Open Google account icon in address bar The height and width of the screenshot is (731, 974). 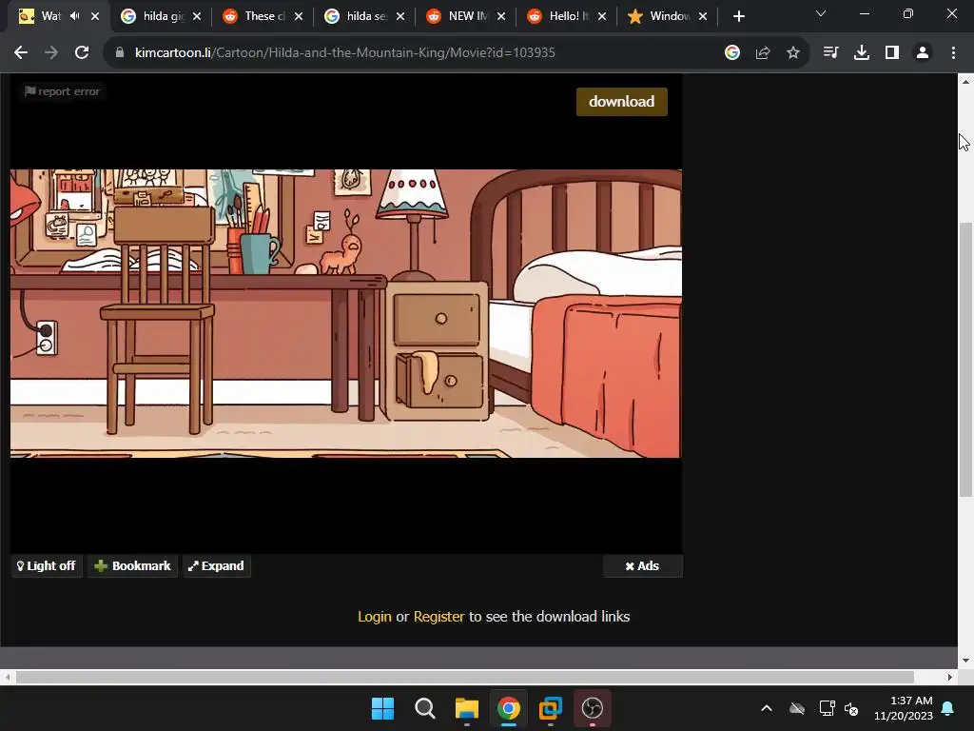[732, 53]
